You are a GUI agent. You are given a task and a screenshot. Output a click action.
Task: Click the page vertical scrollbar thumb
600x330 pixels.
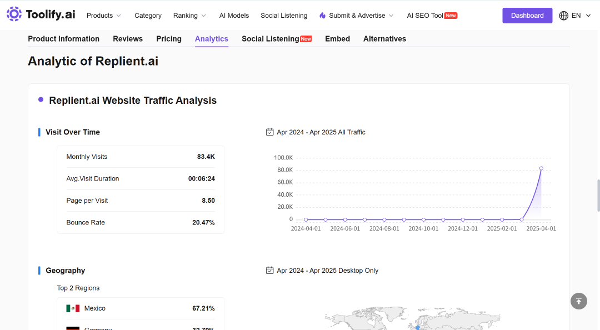point(598,195)
